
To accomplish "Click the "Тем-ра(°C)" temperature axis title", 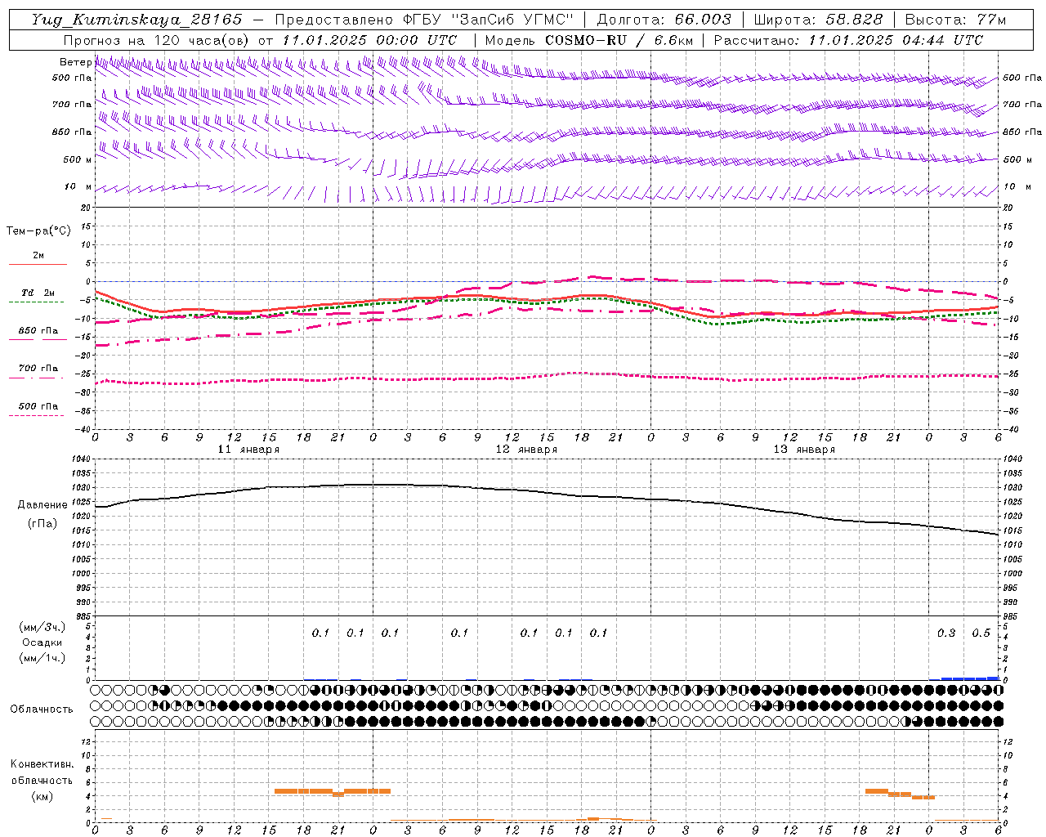I will (x=38, y=231).
